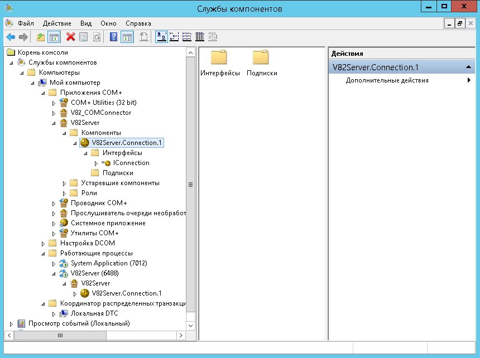
Task: Go back with the blue Back arrow
Action: 11,37
